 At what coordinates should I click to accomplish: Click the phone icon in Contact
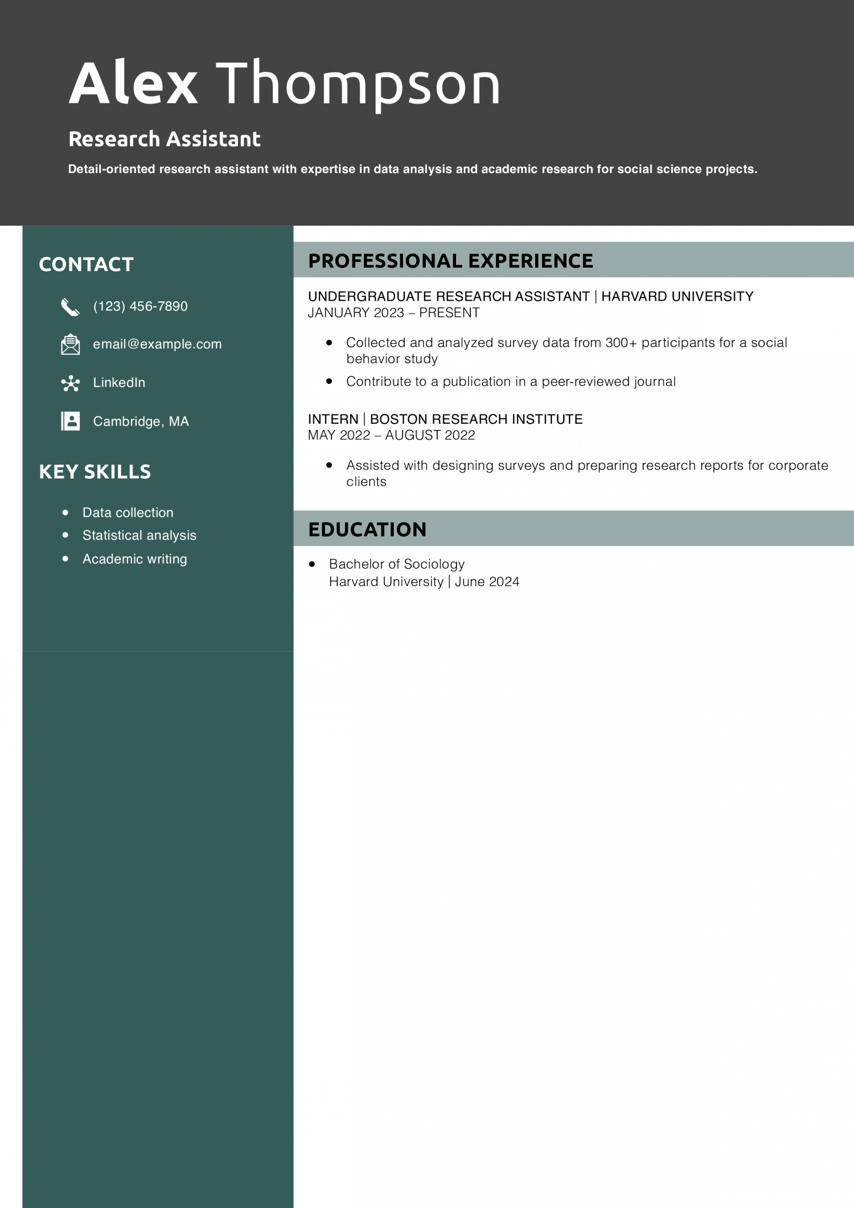[70, 307]
